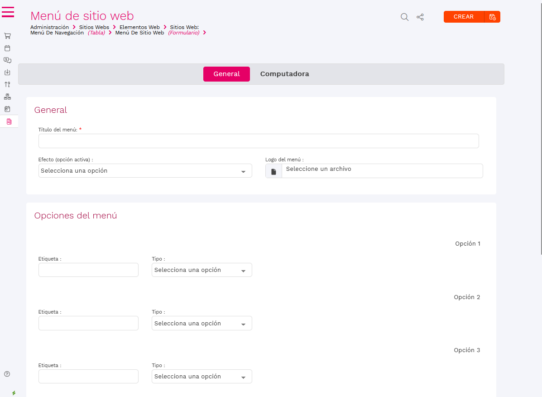The width and height of the screenshot is (542, 397).
Task: Click the pink document sidebar icon
Action: coord(9,121)
